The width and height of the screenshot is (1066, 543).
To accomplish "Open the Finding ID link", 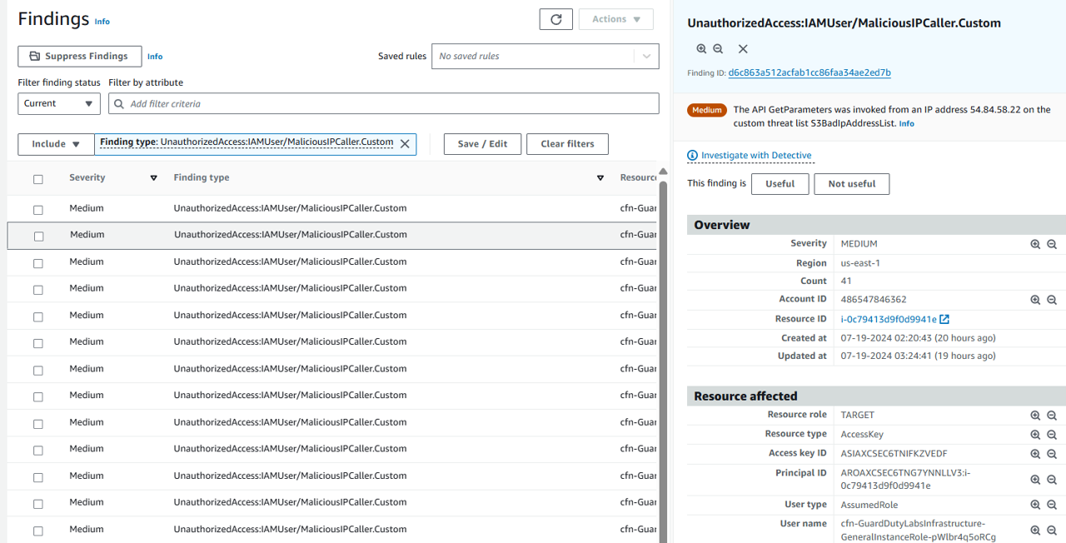I will tap(809, 72).
